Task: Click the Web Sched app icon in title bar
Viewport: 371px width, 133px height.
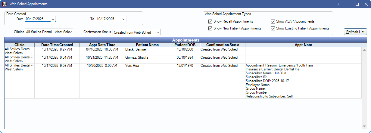Action: [5, 4]
